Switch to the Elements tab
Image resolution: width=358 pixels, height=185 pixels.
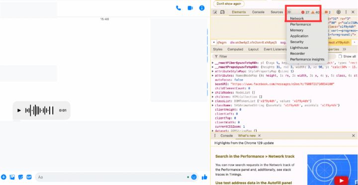239,12
